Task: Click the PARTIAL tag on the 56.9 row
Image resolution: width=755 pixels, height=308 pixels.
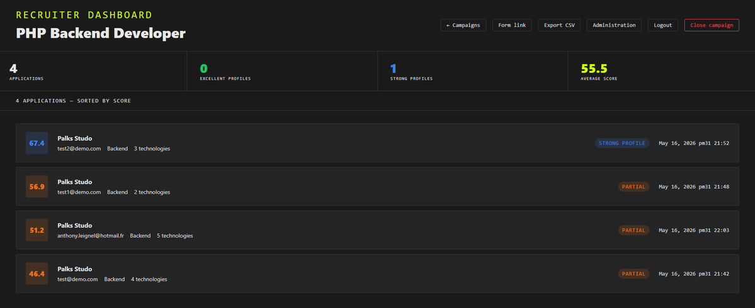Action: point(633,187)
